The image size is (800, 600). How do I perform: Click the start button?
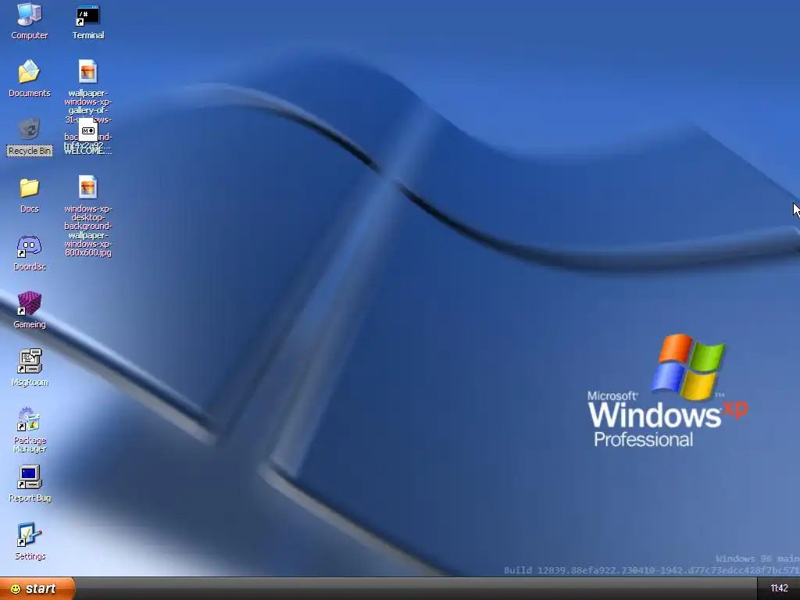point(37,588)
